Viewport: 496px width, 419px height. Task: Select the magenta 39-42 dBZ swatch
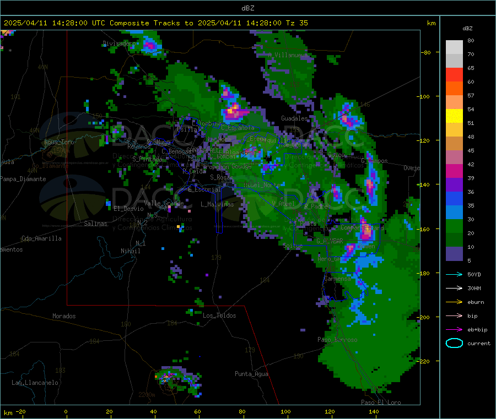(454, 171)
